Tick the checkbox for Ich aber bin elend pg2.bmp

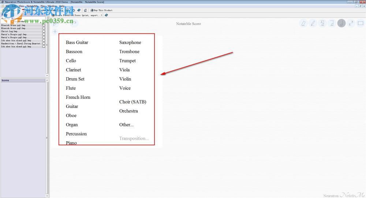point(44,40)
